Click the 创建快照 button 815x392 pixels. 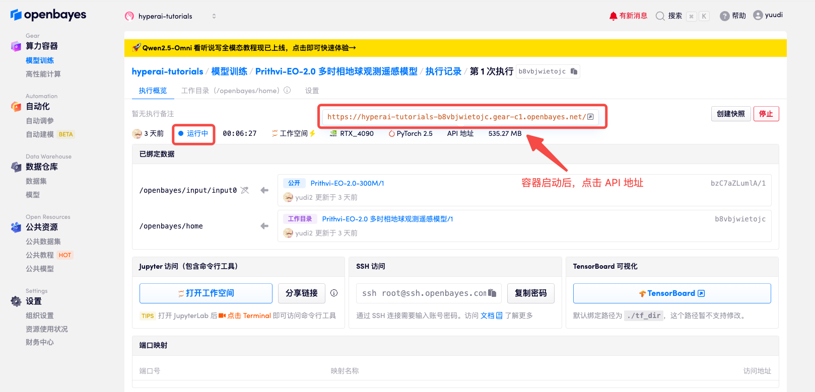(730, 114)
